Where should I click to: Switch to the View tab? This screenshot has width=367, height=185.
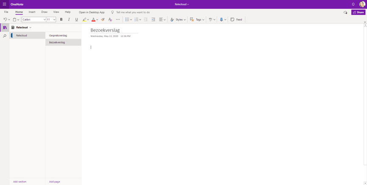pyautogui.click(x=56, y=12)
